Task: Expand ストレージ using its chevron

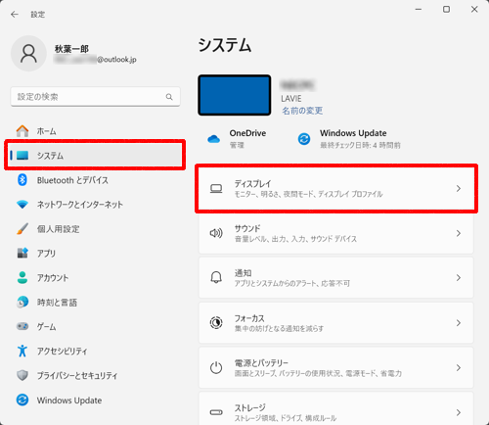Action: click(459, 412)
